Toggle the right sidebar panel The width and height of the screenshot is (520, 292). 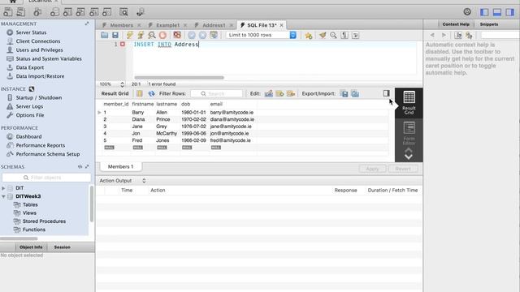click(x=509, y=12)
